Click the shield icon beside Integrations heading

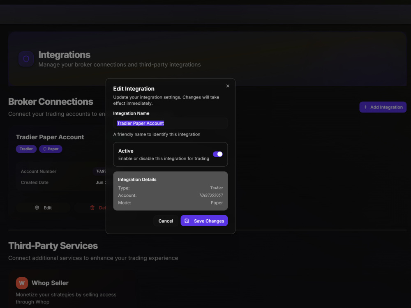pyautogui.click(x=26, y=59)
